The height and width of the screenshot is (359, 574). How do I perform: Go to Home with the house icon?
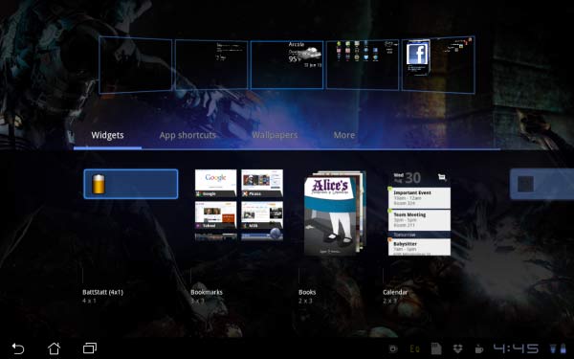point(54,348)
